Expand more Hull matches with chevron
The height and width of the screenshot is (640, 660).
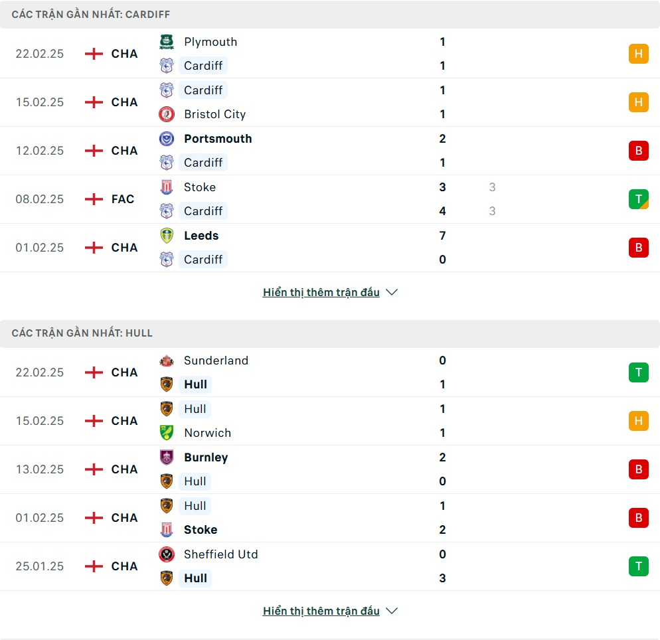click(392, 611)
